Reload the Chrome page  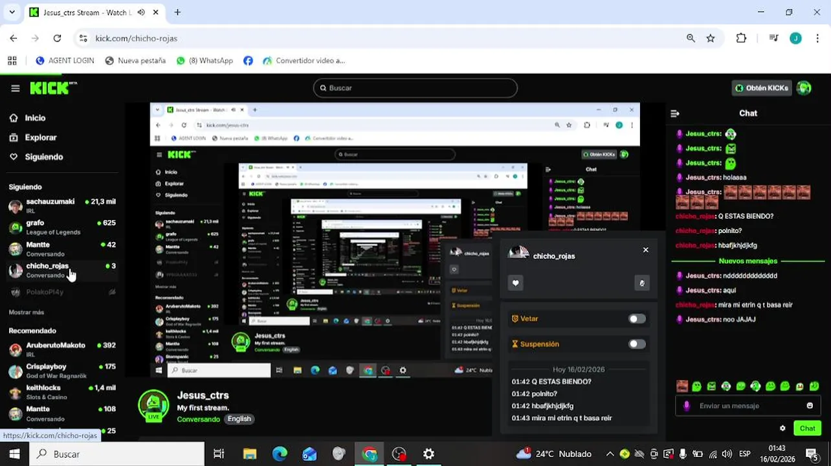57,38
